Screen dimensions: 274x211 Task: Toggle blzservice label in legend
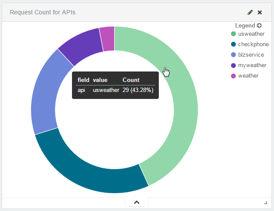coord(251,55)
